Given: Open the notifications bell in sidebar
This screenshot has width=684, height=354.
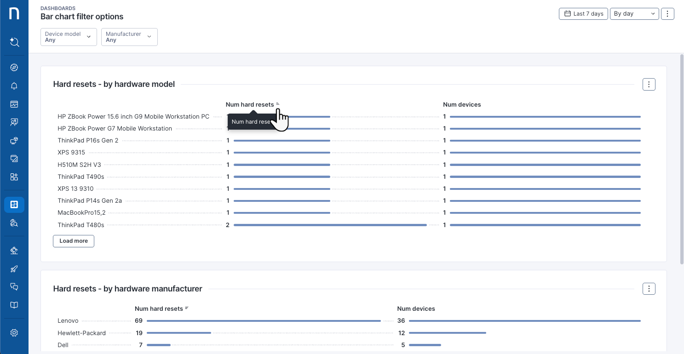Looking at the screenshot, I should 14,86.
